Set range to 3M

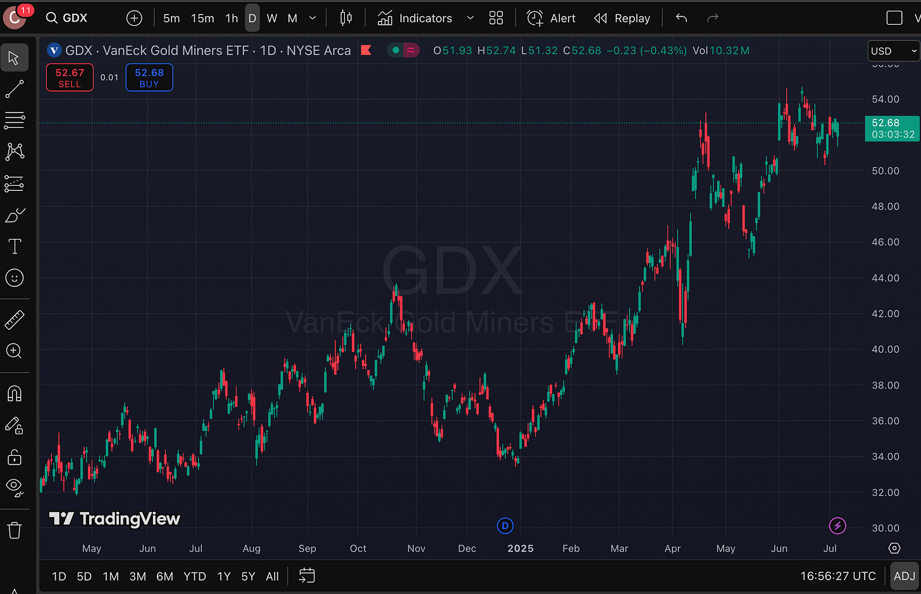click(137, 576)
